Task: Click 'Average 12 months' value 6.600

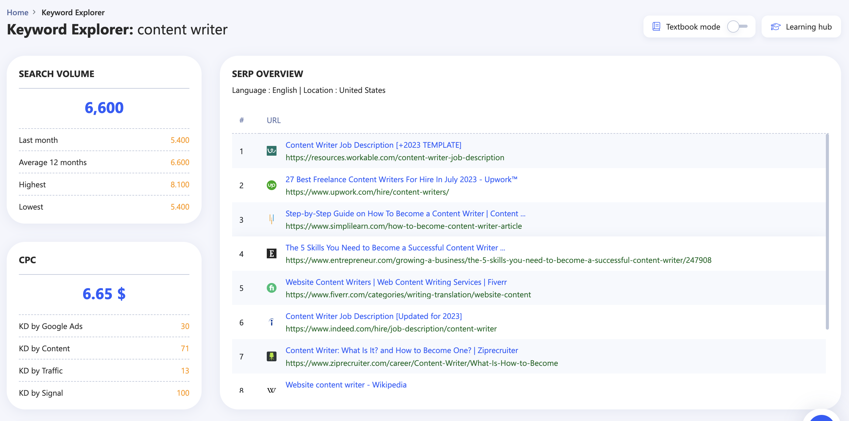Action: (180, 162)
